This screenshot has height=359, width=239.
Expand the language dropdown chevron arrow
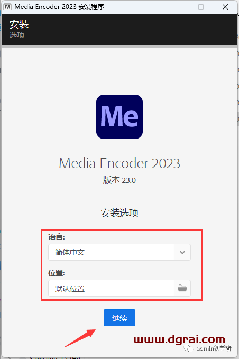[182, 252]
